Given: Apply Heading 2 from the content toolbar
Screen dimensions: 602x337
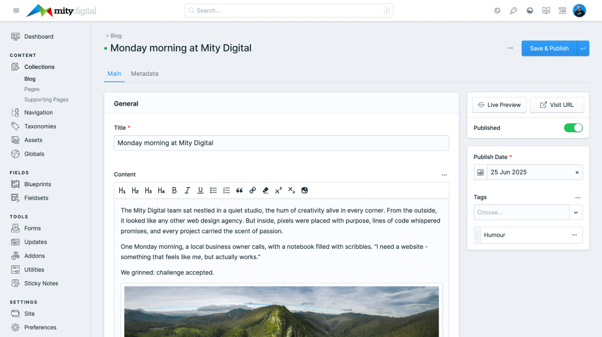Looking at the screenshot, I should [135, 190].
